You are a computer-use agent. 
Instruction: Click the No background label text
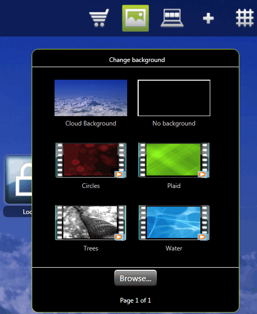(x=174, y=123)
